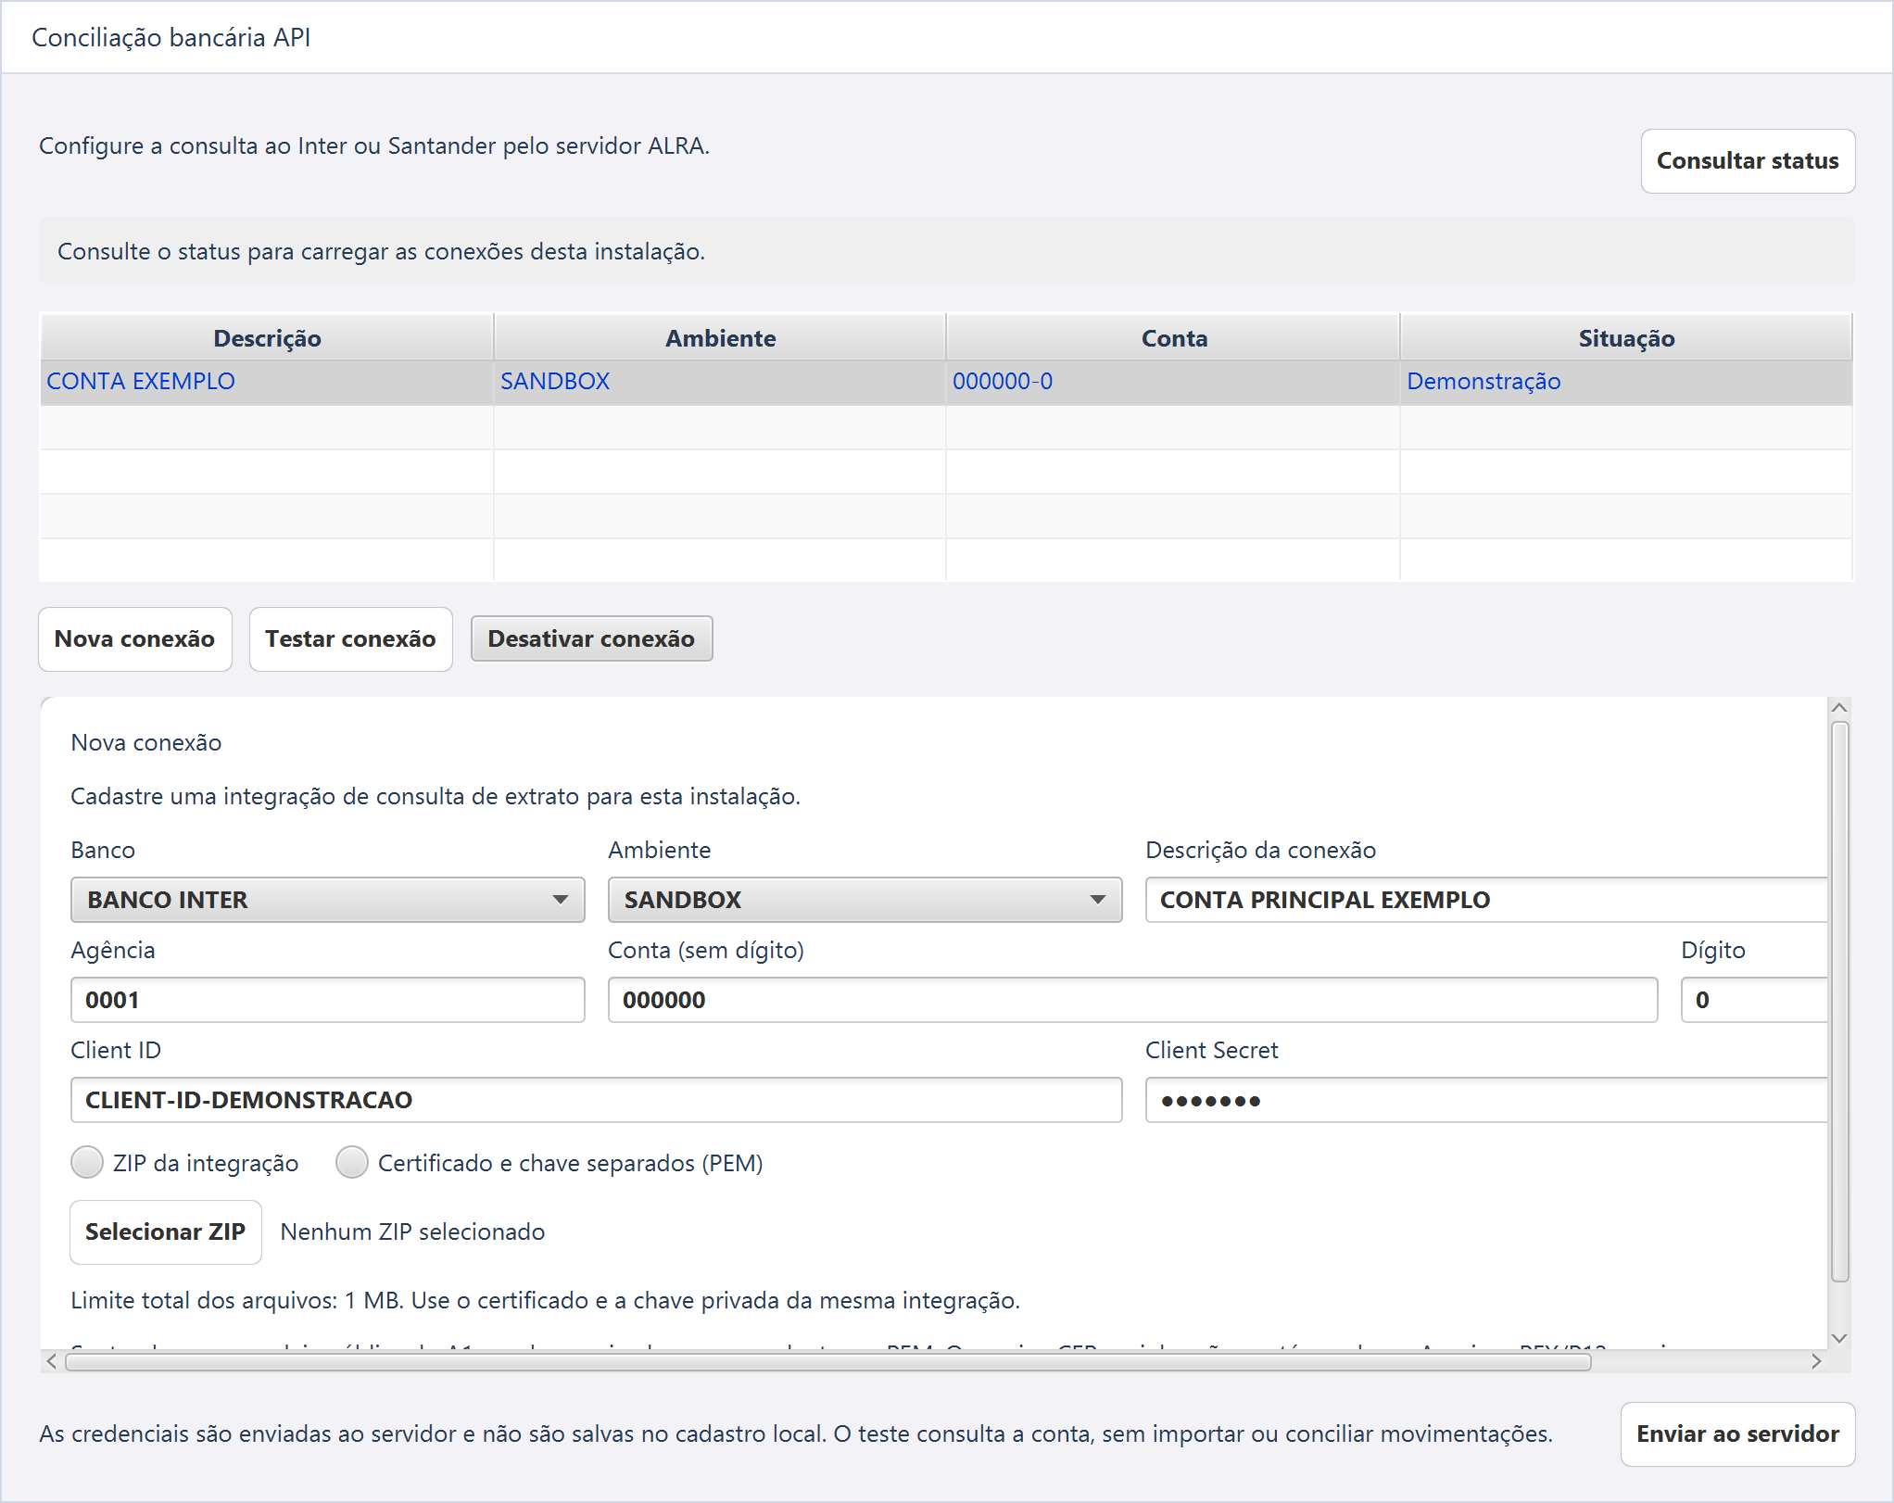This screenshot has width=1894, height=1503.
Task: Click the horizontal scrollbar left arrow
Action: [52, 1361]
